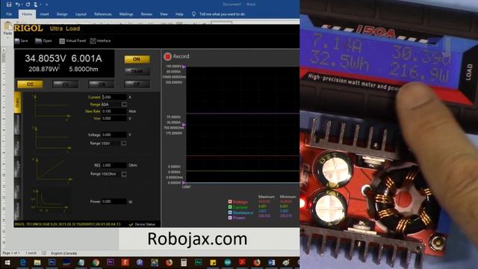478x269 pixels.
Task: Switch to the View ribbon tab
Action: tap(164, 14)
